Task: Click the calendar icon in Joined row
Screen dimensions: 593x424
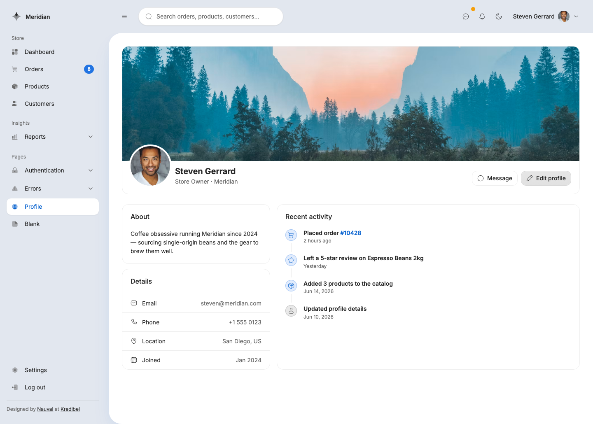Action: [x=134, y=360]
